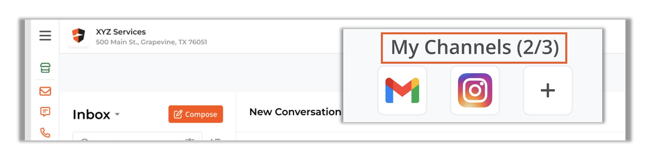Image resolution: width=648 pixels, height=162 pixels.
Task: Open the sort list icon beside search
Action: 215,139
